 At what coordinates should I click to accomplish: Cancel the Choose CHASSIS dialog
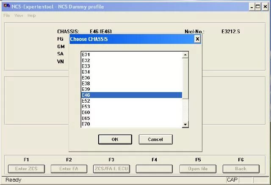[155, 139]
